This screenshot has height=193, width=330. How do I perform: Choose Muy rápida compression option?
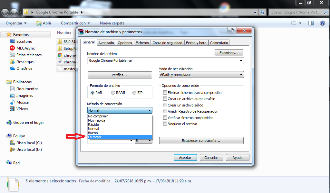pyautogui.click(x=120, y=120)
